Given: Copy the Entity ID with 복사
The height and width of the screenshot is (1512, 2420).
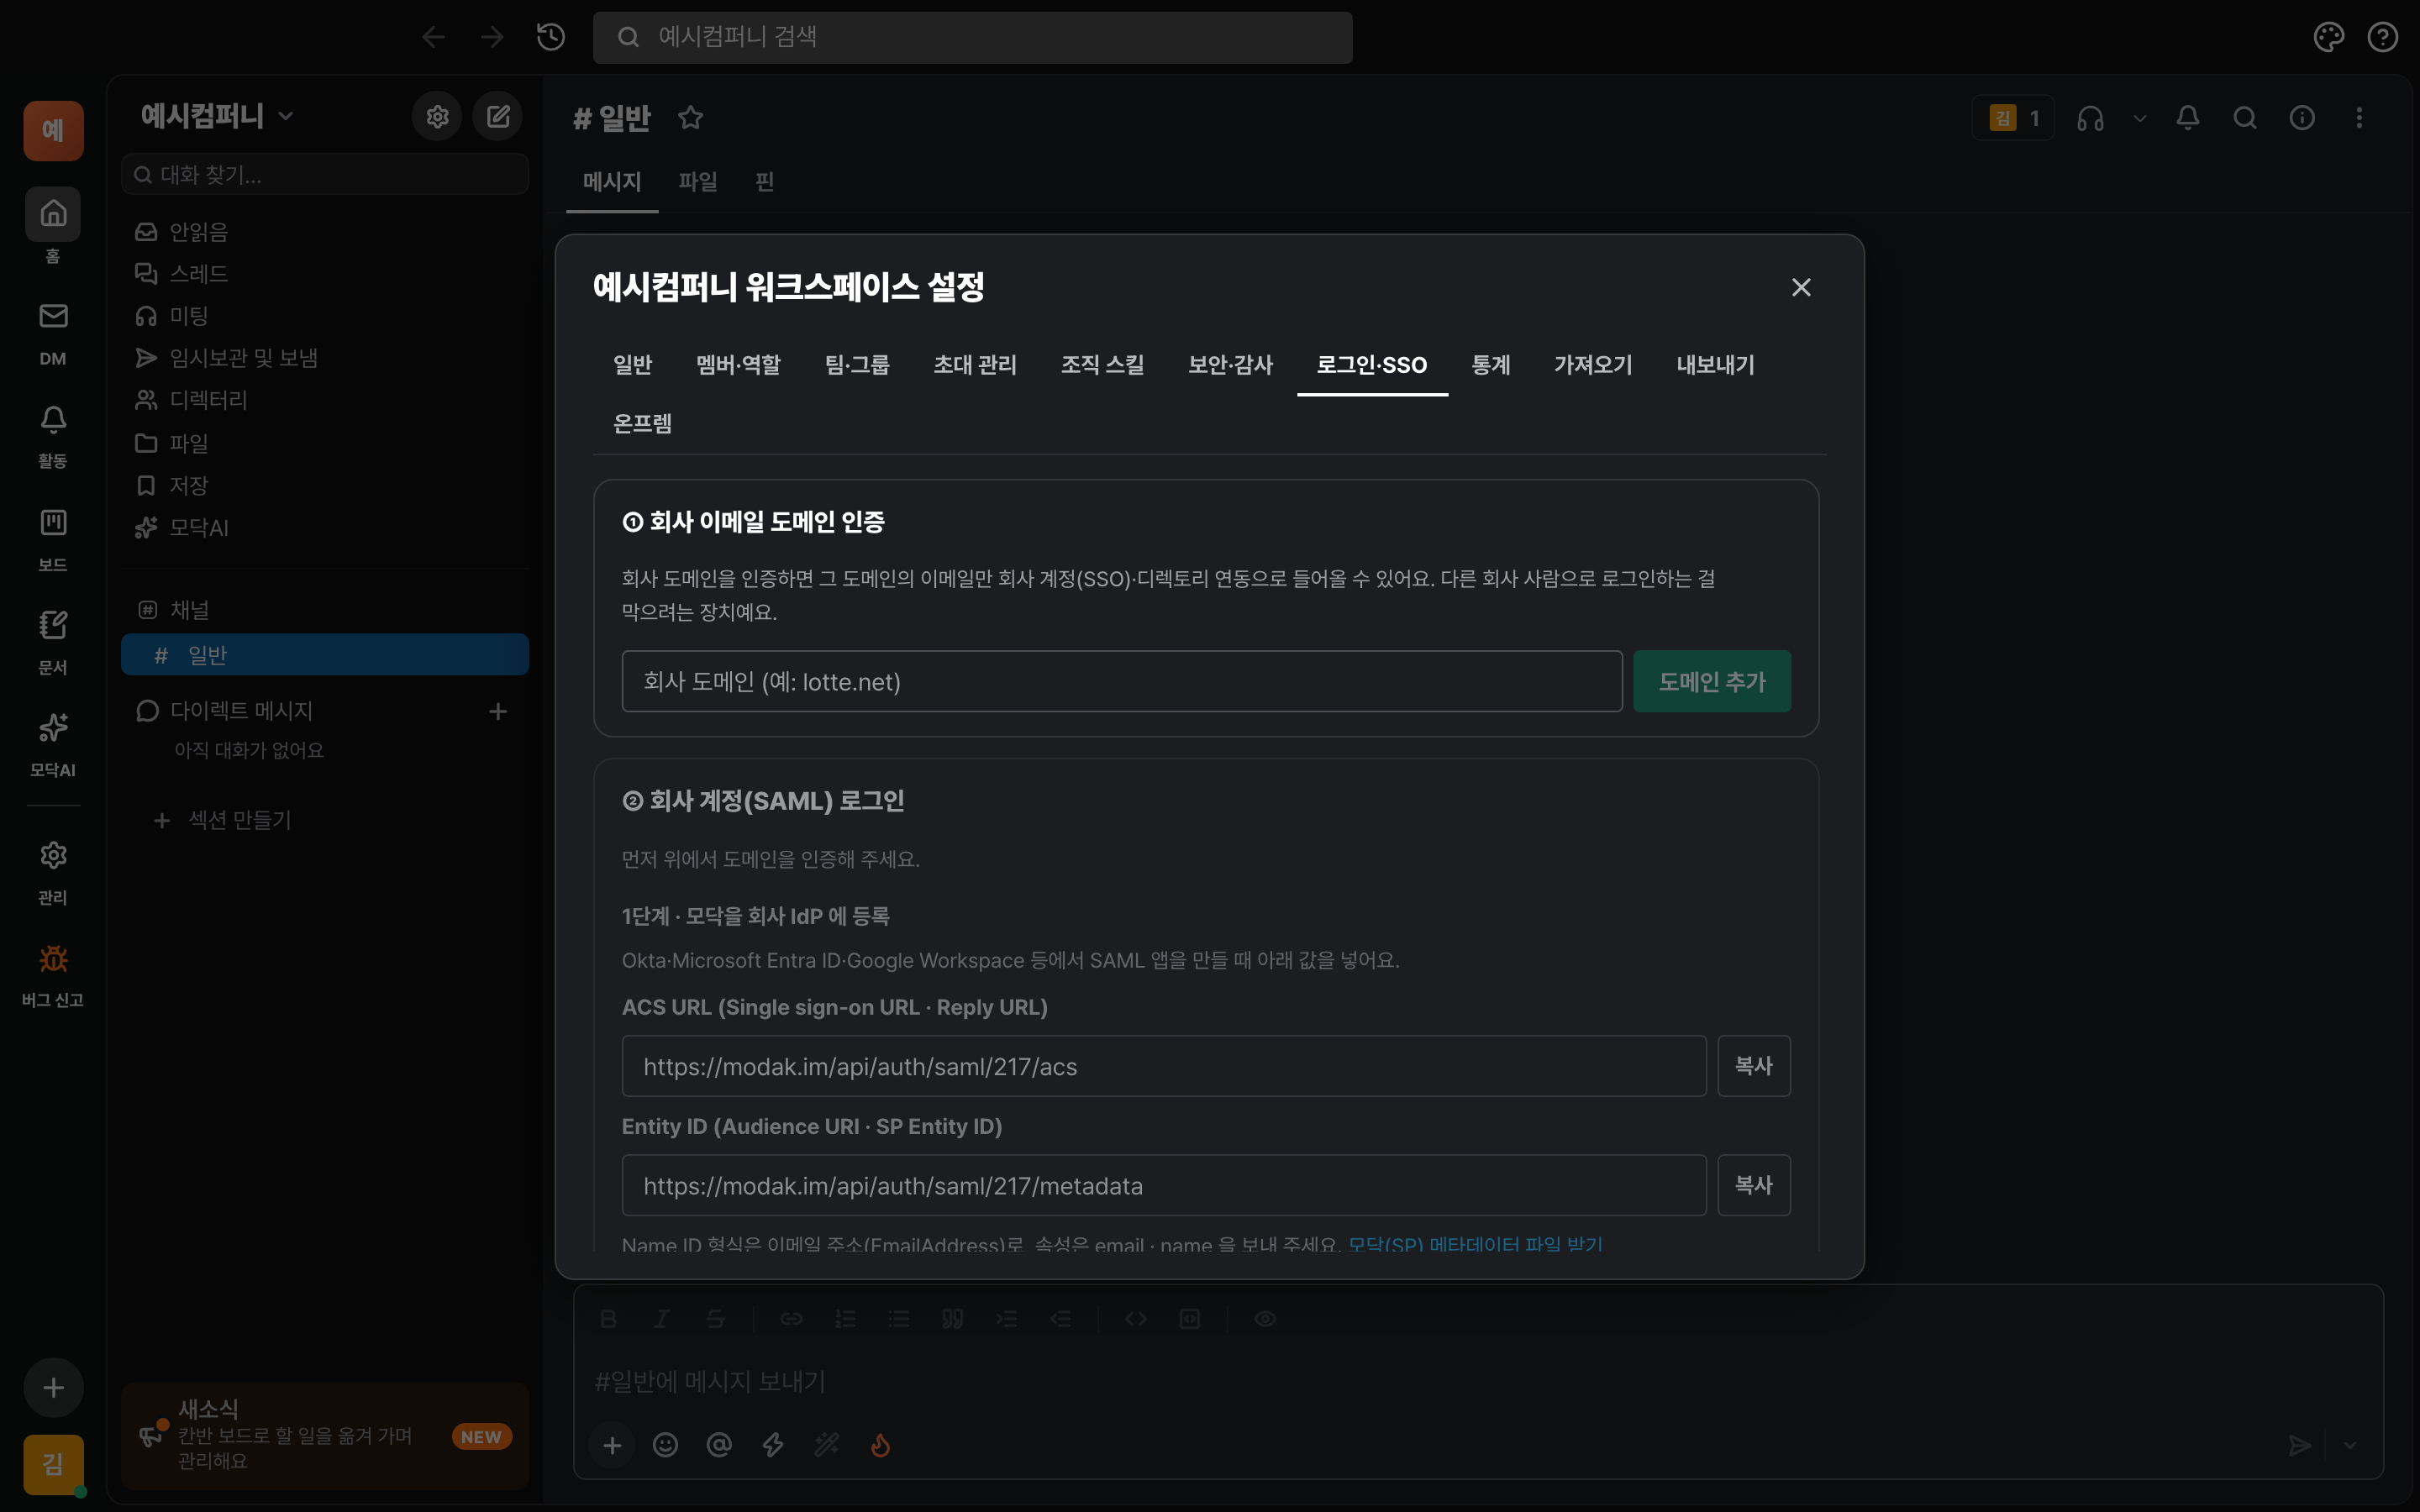Looking at the screenshot, I should pos(1753,1185).
